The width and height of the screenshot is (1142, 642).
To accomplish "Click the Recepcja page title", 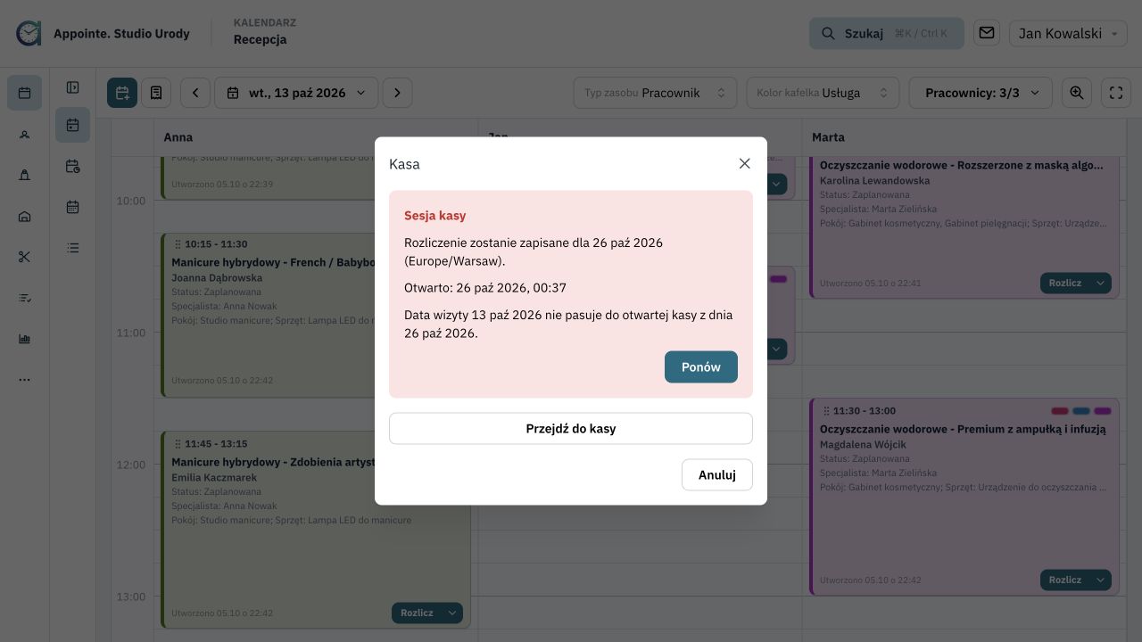I will pyautogui.click(x=261, y=39).
